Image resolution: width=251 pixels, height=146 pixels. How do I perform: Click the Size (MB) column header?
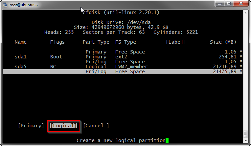coord(223,42)
